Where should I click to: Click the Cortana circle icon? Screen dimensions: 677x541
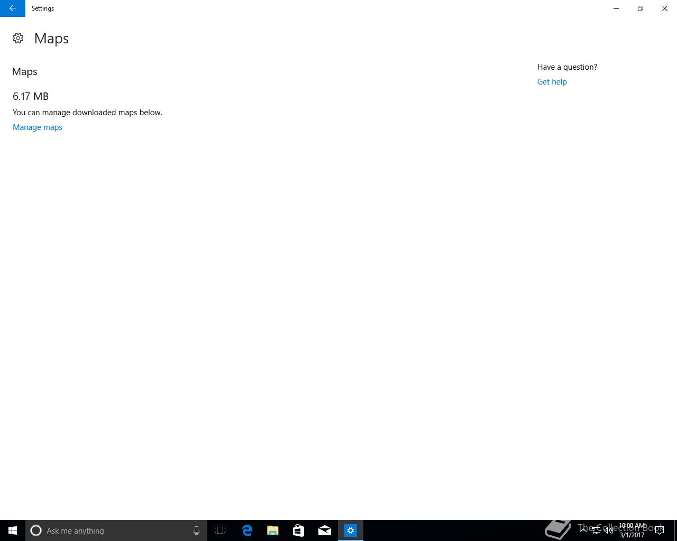coord(36,530)
